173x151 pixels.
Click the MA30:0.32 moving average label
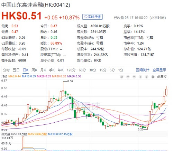(59, 76)
